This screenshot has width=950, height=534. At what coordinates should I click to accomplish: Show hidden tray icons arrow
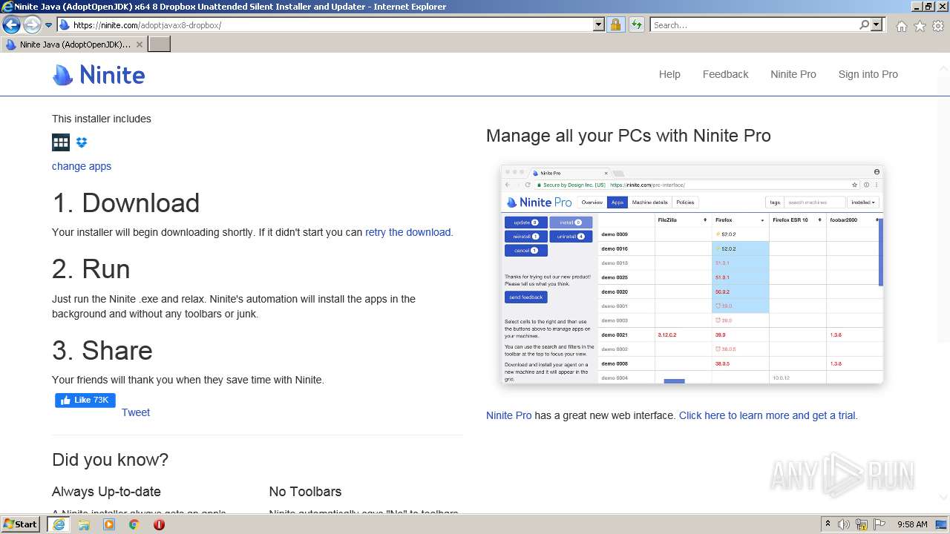(828, 524)
